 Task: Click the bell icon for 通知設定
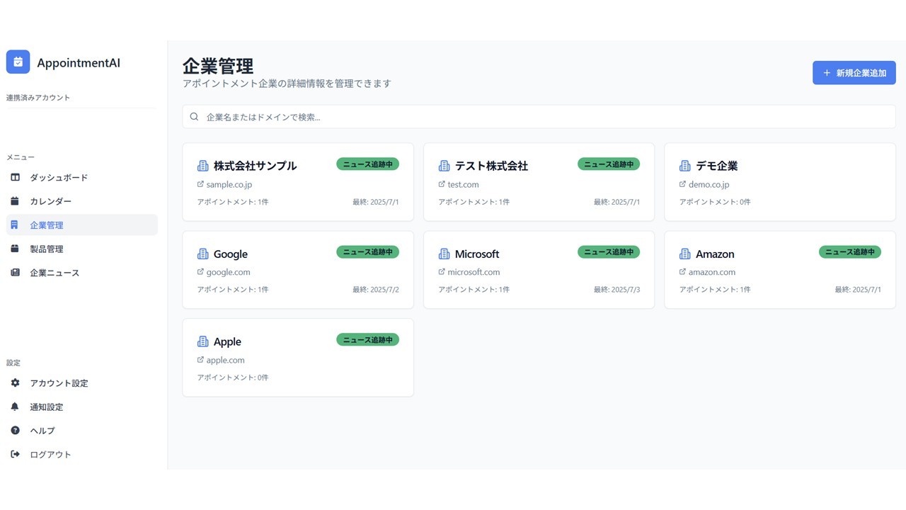15,407
